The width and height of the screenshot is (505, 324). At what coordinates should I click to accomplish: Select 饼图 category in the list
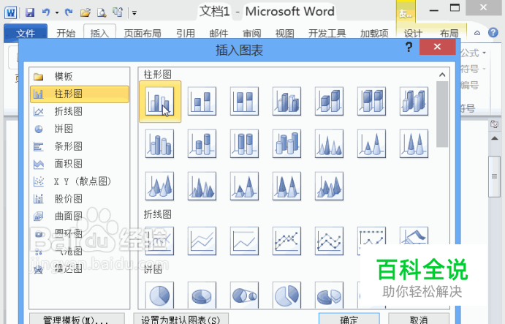[80, 129]
